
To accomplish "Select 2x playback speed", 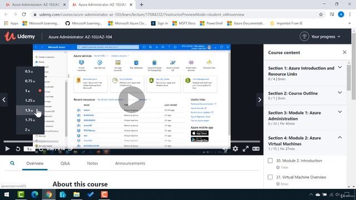I will coord(30,129).
